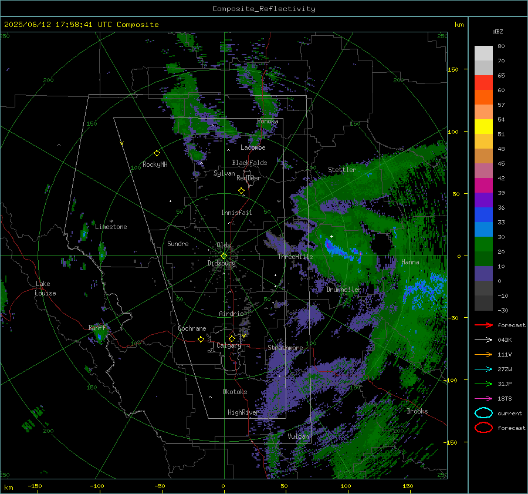Click the Brooks city label
The height and width of the screenshot is (494, 528).
[x=417, y=411]
